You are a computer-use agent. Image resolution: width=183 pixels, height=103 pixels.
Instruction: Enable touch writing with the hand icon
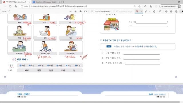[x=160, y=11]
